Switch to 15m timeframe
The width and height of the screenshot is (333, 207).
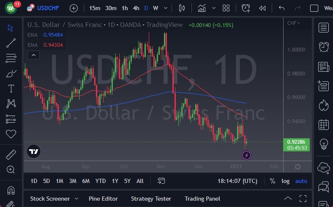click(x=95, y=8)
